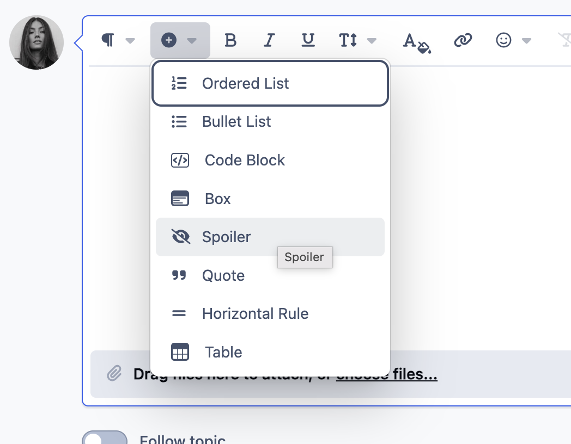Open text color fill tool

click(417, 41)
